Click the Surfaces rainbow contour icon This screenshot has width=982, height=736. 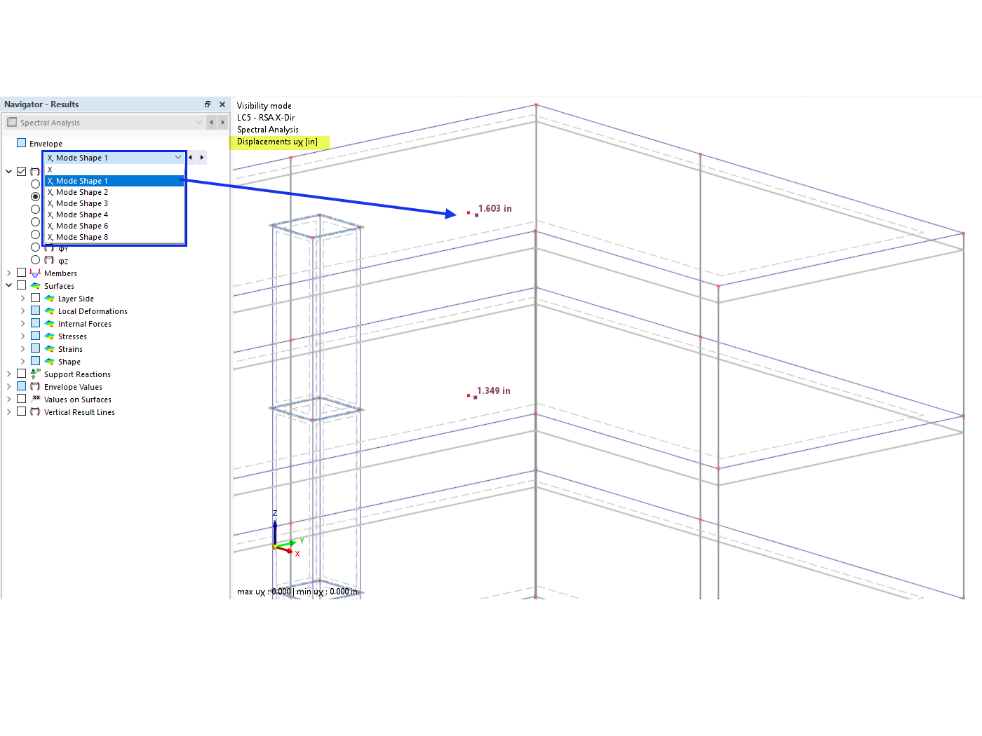[34, 285]
